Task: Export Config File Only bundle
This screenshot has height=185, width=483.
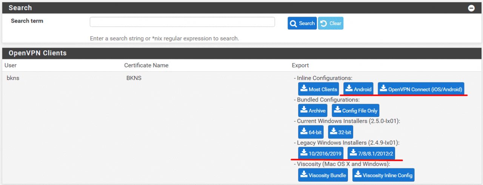Action: coord(355,111)
